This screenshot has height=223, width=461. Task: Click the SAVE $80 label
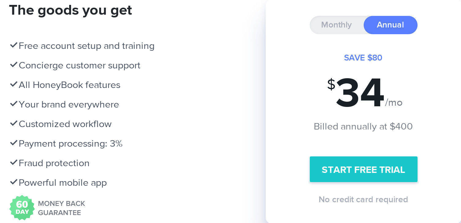coord(363,58)
